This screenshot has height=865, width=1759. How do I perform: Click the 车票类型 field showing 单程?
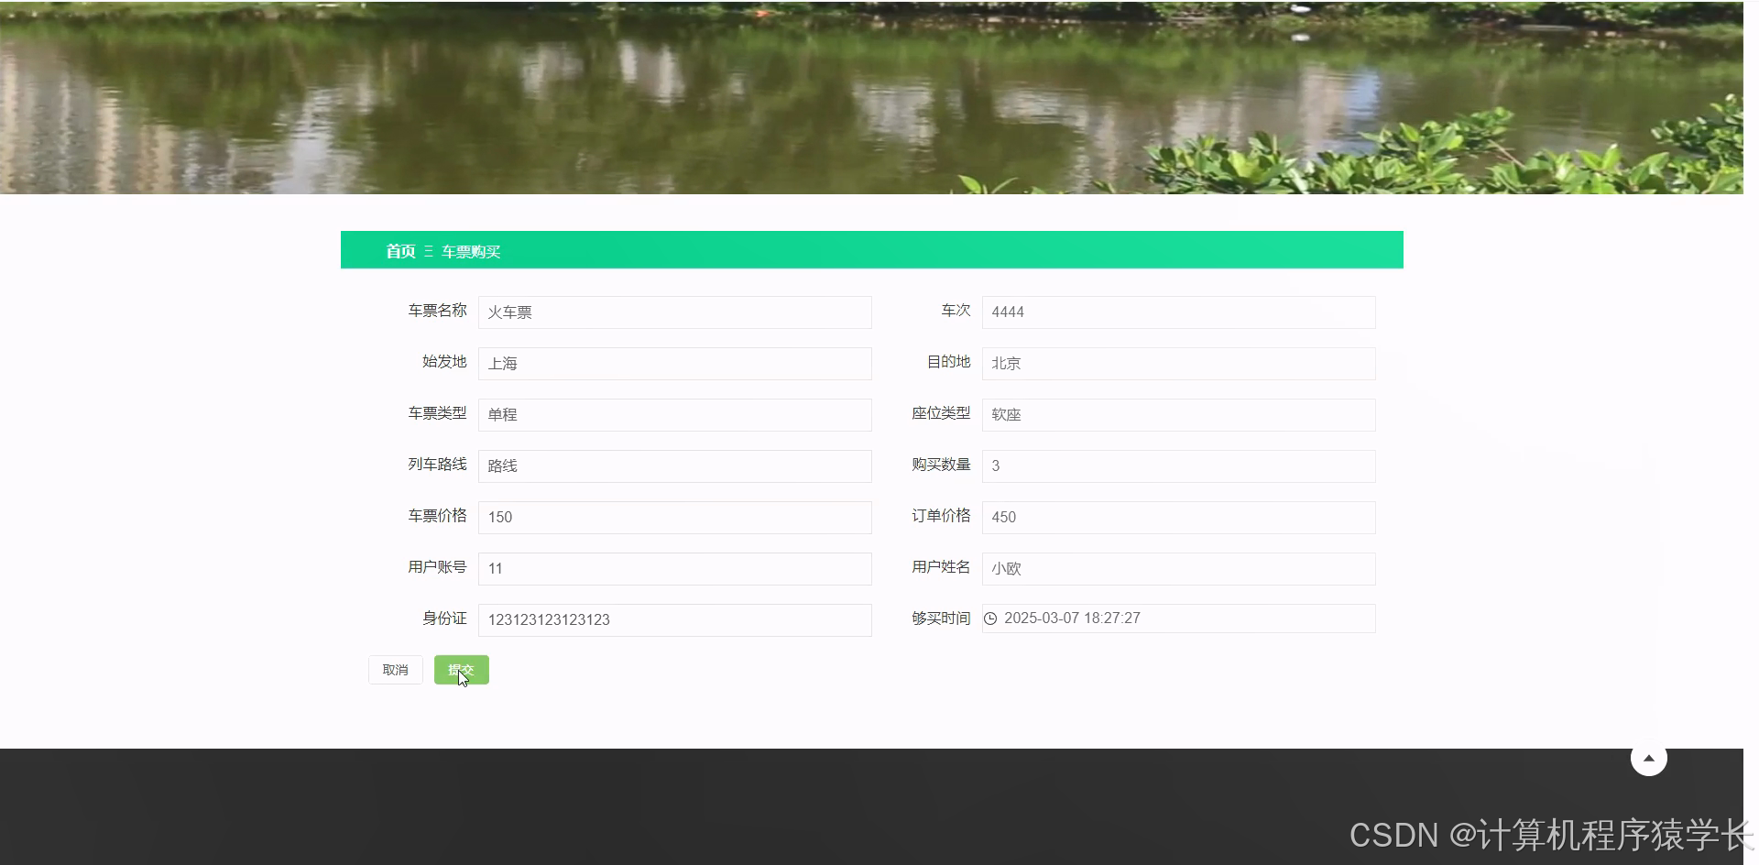pyautogui.click(x=674, y=415)
